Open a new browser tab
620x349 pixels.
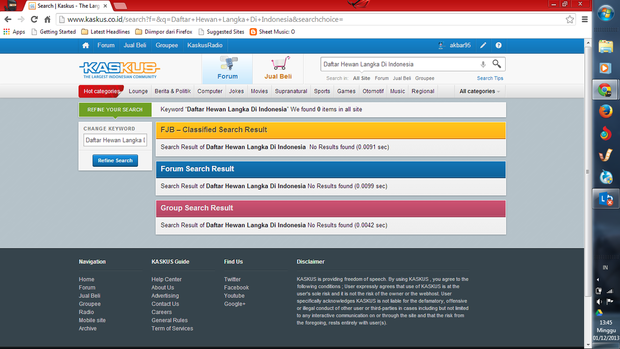coord(120,6)
